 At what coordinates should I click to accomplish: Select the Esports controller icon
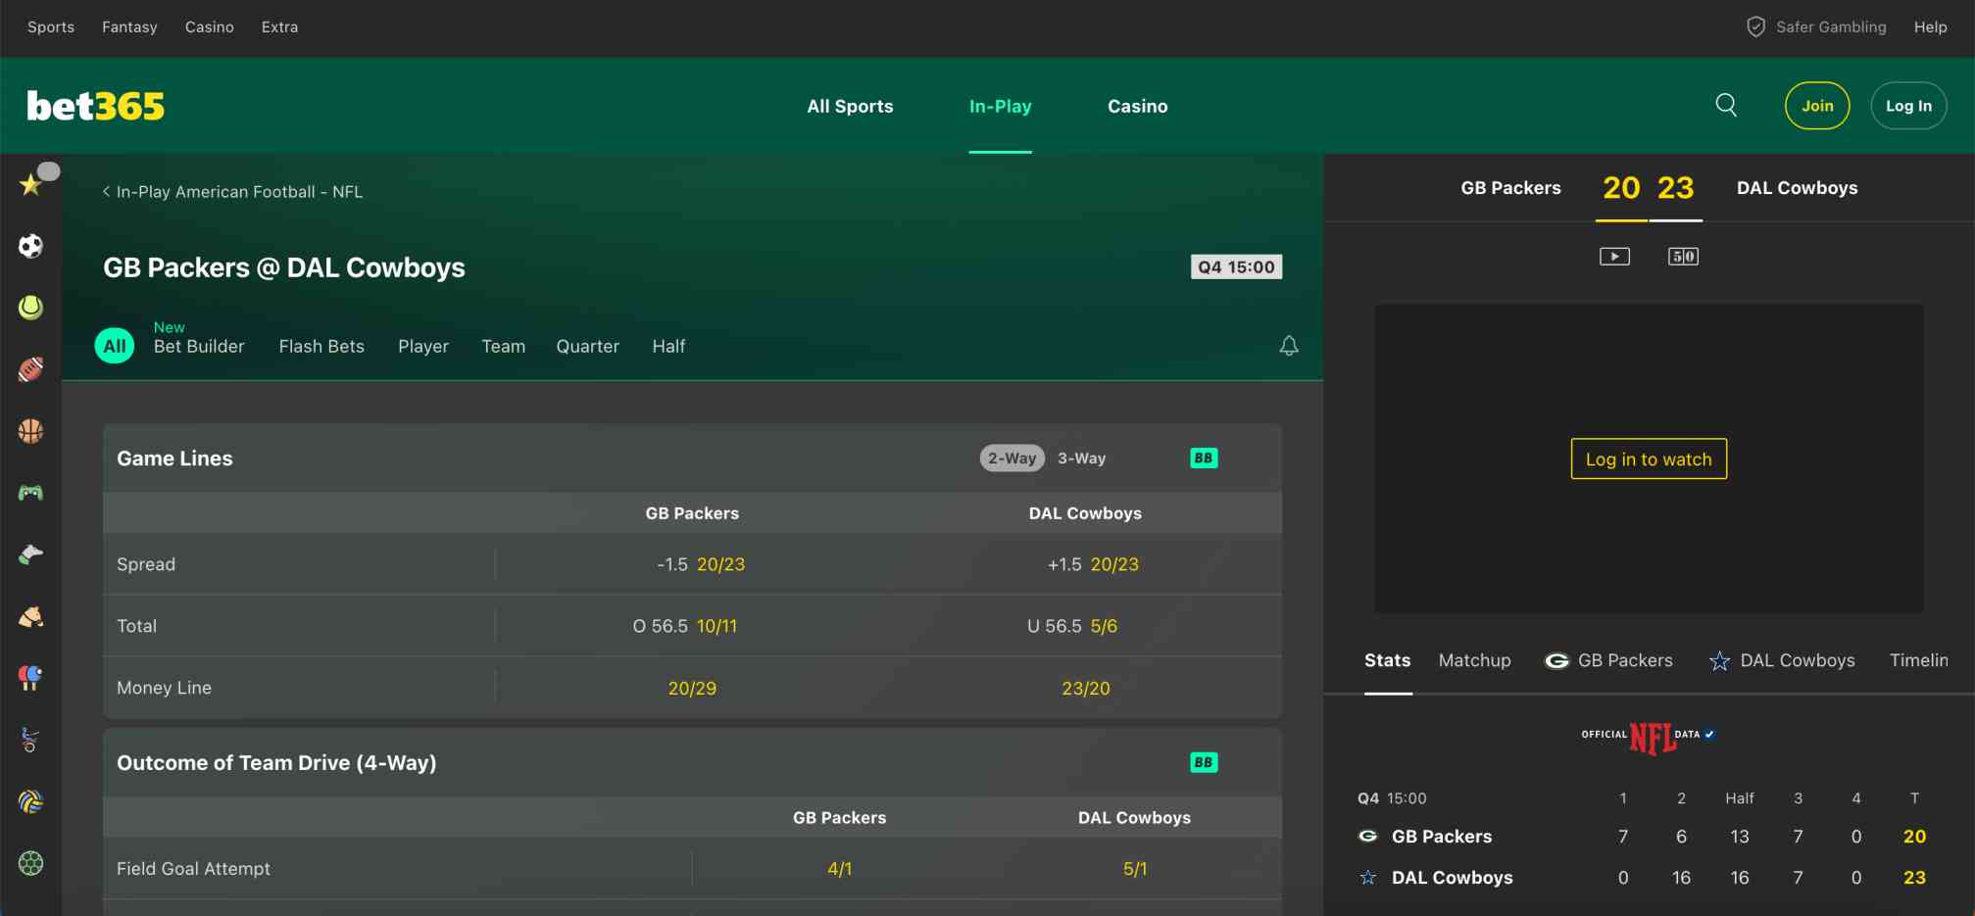point(30,492)
